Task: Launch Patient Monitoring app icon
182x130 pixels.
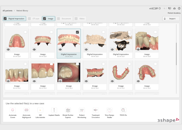Action: coord(82,110)
